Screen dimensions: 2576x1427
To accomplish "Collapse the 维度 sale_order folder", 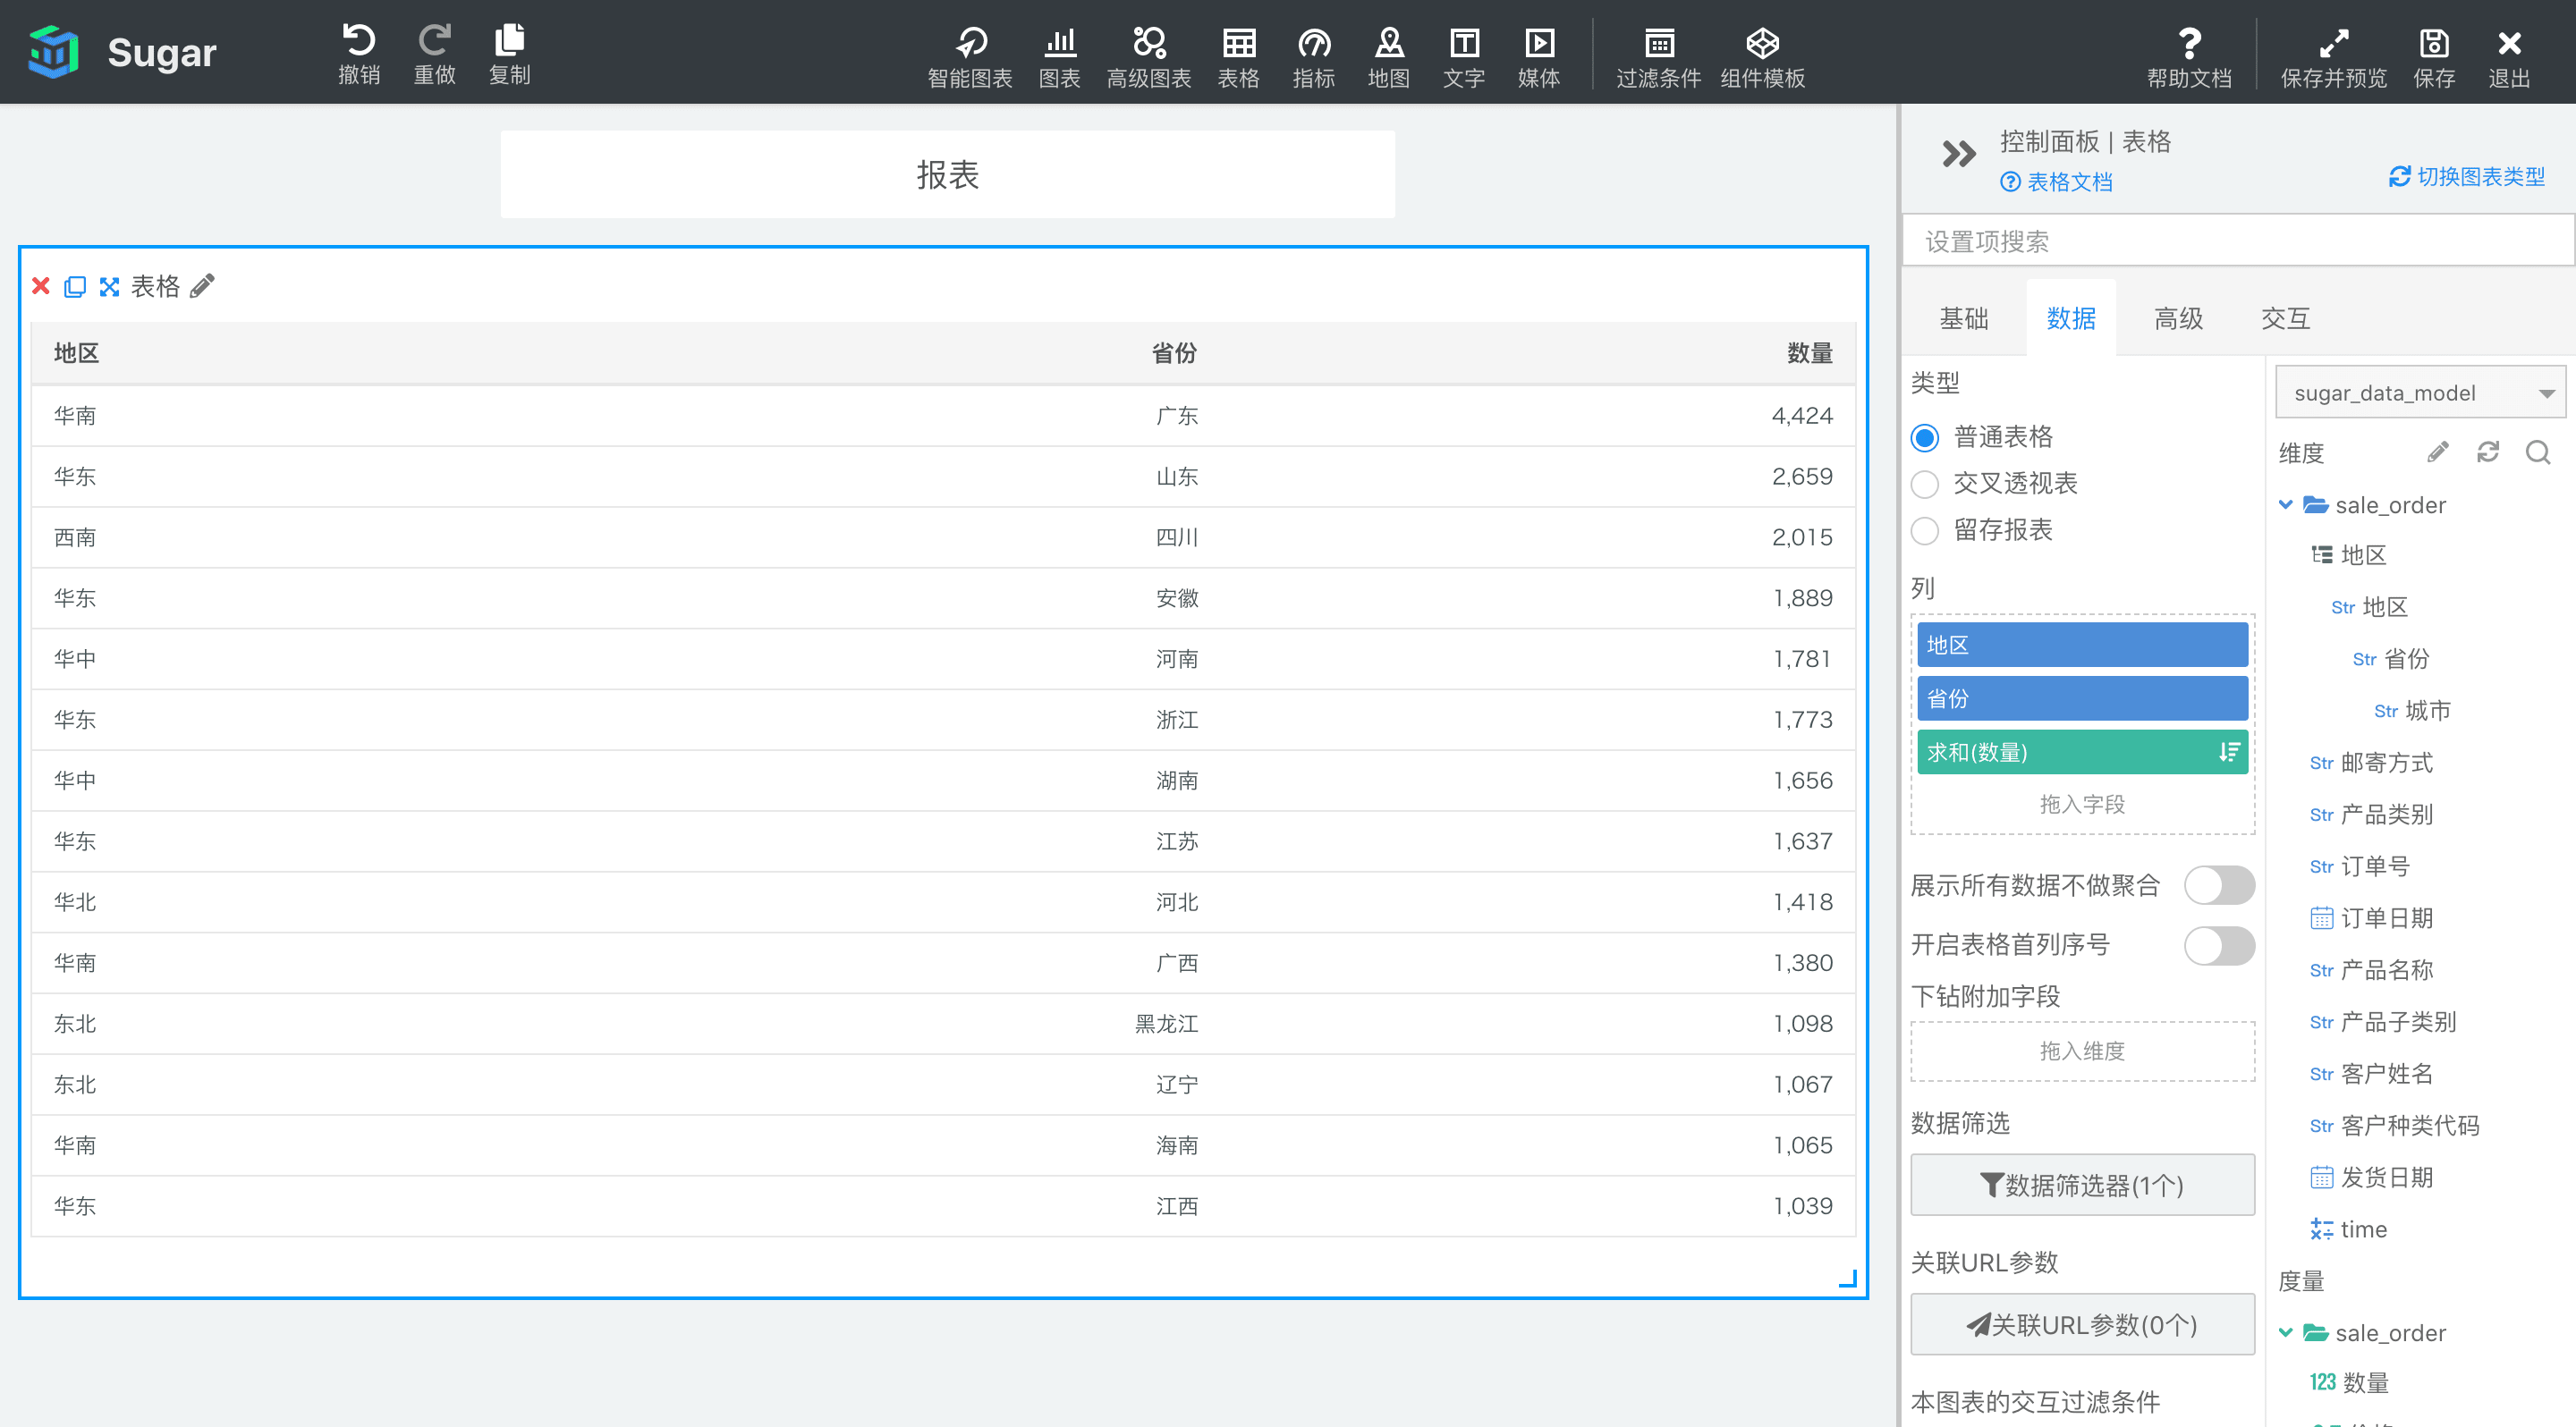I will tap(2285, 504).
